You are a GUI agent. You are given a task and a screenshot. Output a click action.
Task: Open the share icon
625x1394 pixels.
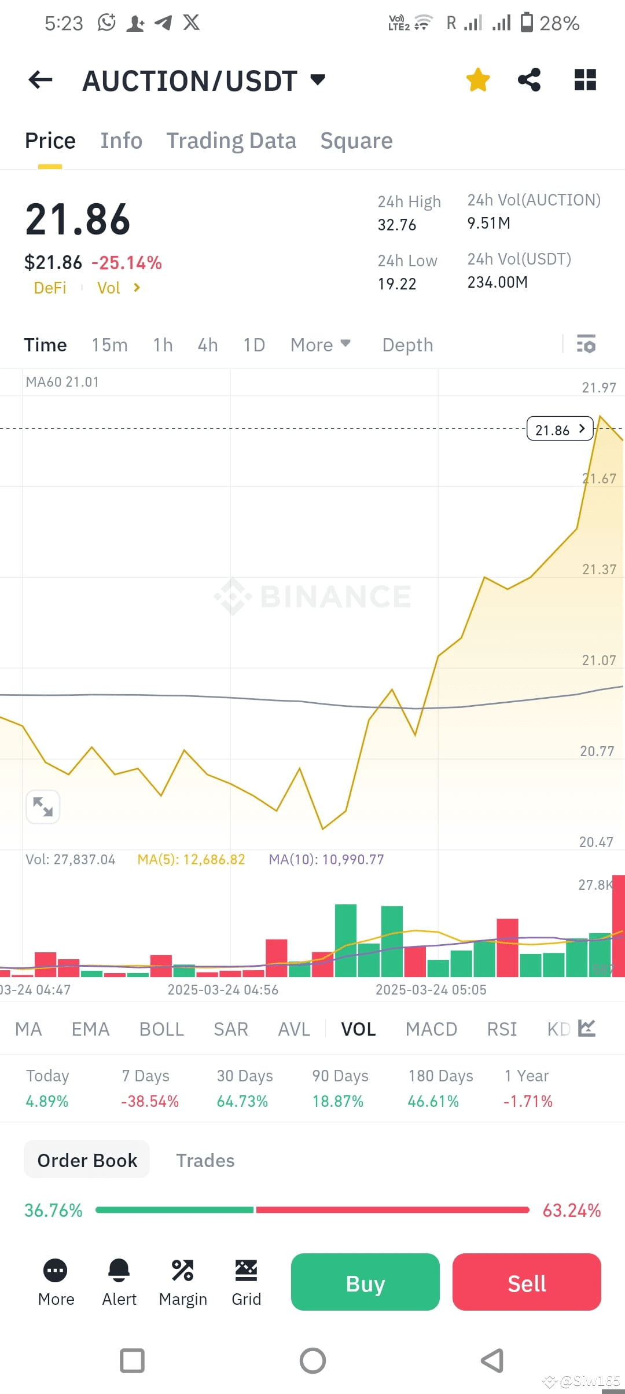point(529,80)
